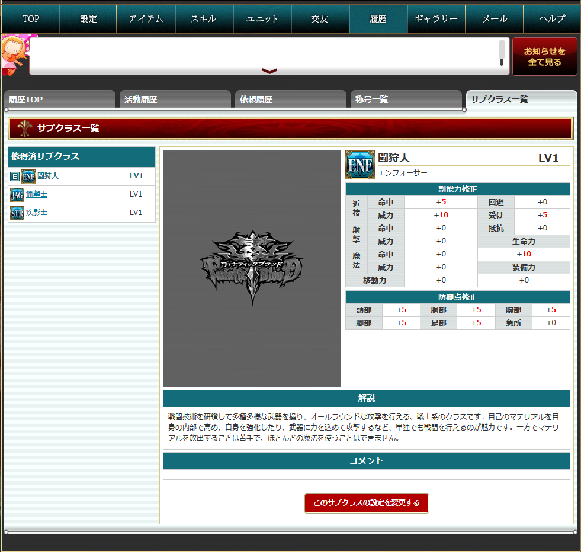Click the 抵抗 stat label
The height and width of the screenshot is (552, 581).
pyautogui.click(x=496, y=228)
